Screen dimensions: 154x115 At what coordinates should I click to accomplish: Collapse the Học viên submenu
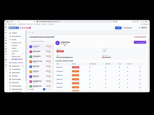[23, 40]
